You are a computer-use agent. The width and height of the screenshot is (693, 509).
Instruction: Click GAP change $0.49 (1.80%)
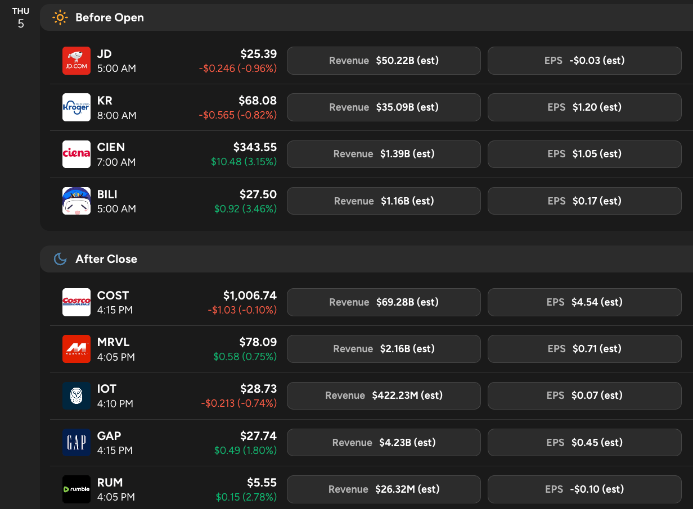[x=246, y=451]
